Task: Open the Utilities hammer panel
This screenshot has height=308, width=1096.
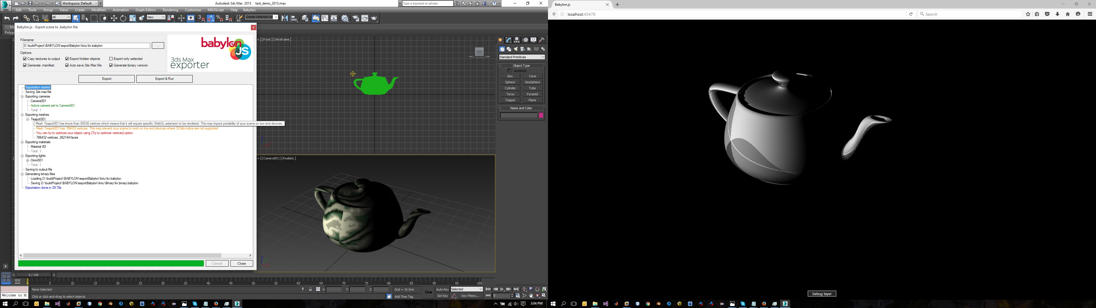Action: click(542, 40)
